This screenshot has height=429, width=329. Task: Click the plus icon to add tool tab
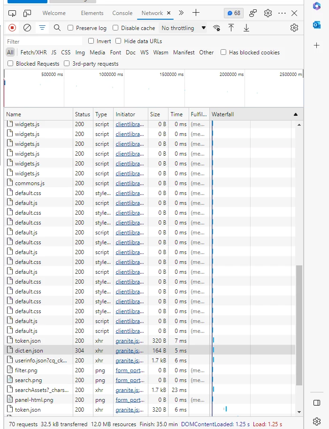pos(196,13)
